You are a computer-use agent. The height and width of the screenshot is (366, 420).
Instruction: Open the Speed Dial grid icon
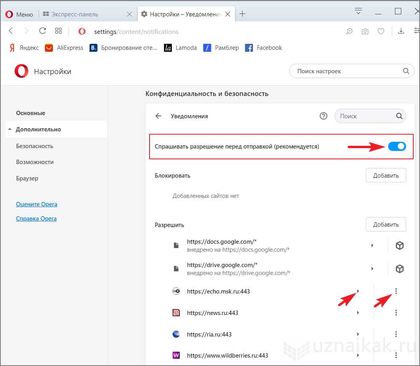(x=58, y=31)
